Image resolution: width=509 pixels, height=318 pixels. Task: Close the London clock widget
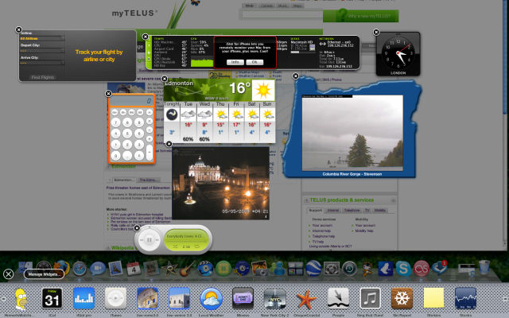376,32
